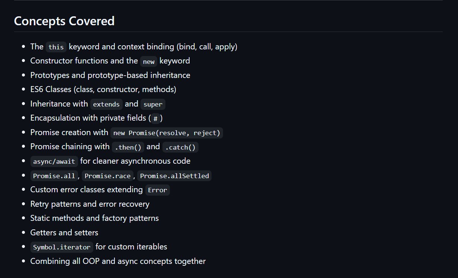
Task: Click the 'Error' code label
Action: (157, 190)
